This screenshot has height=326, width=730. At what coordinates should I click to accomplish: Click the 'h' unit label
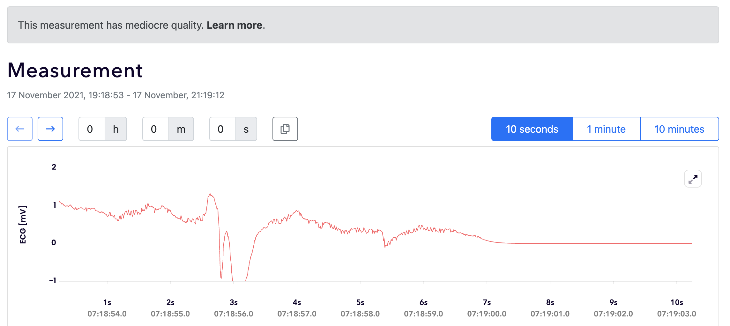click(116, 129)
